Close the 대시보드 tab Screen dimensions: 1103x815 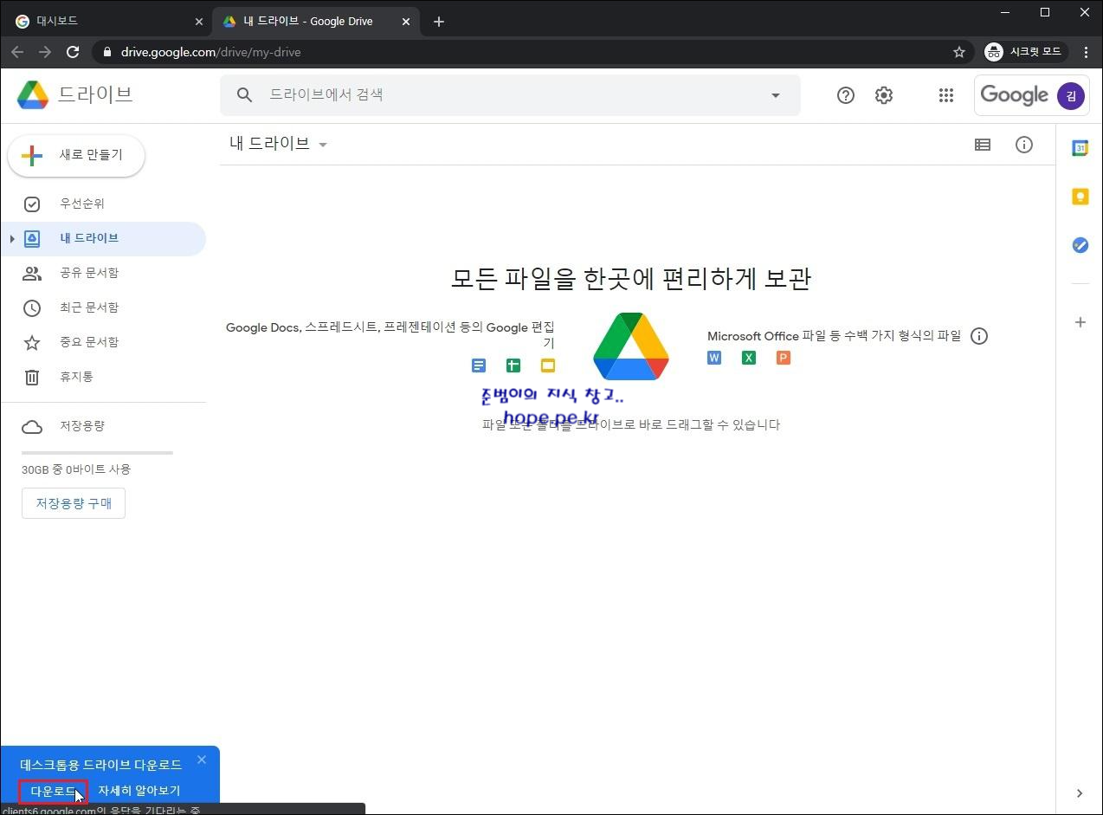point(198,22)
